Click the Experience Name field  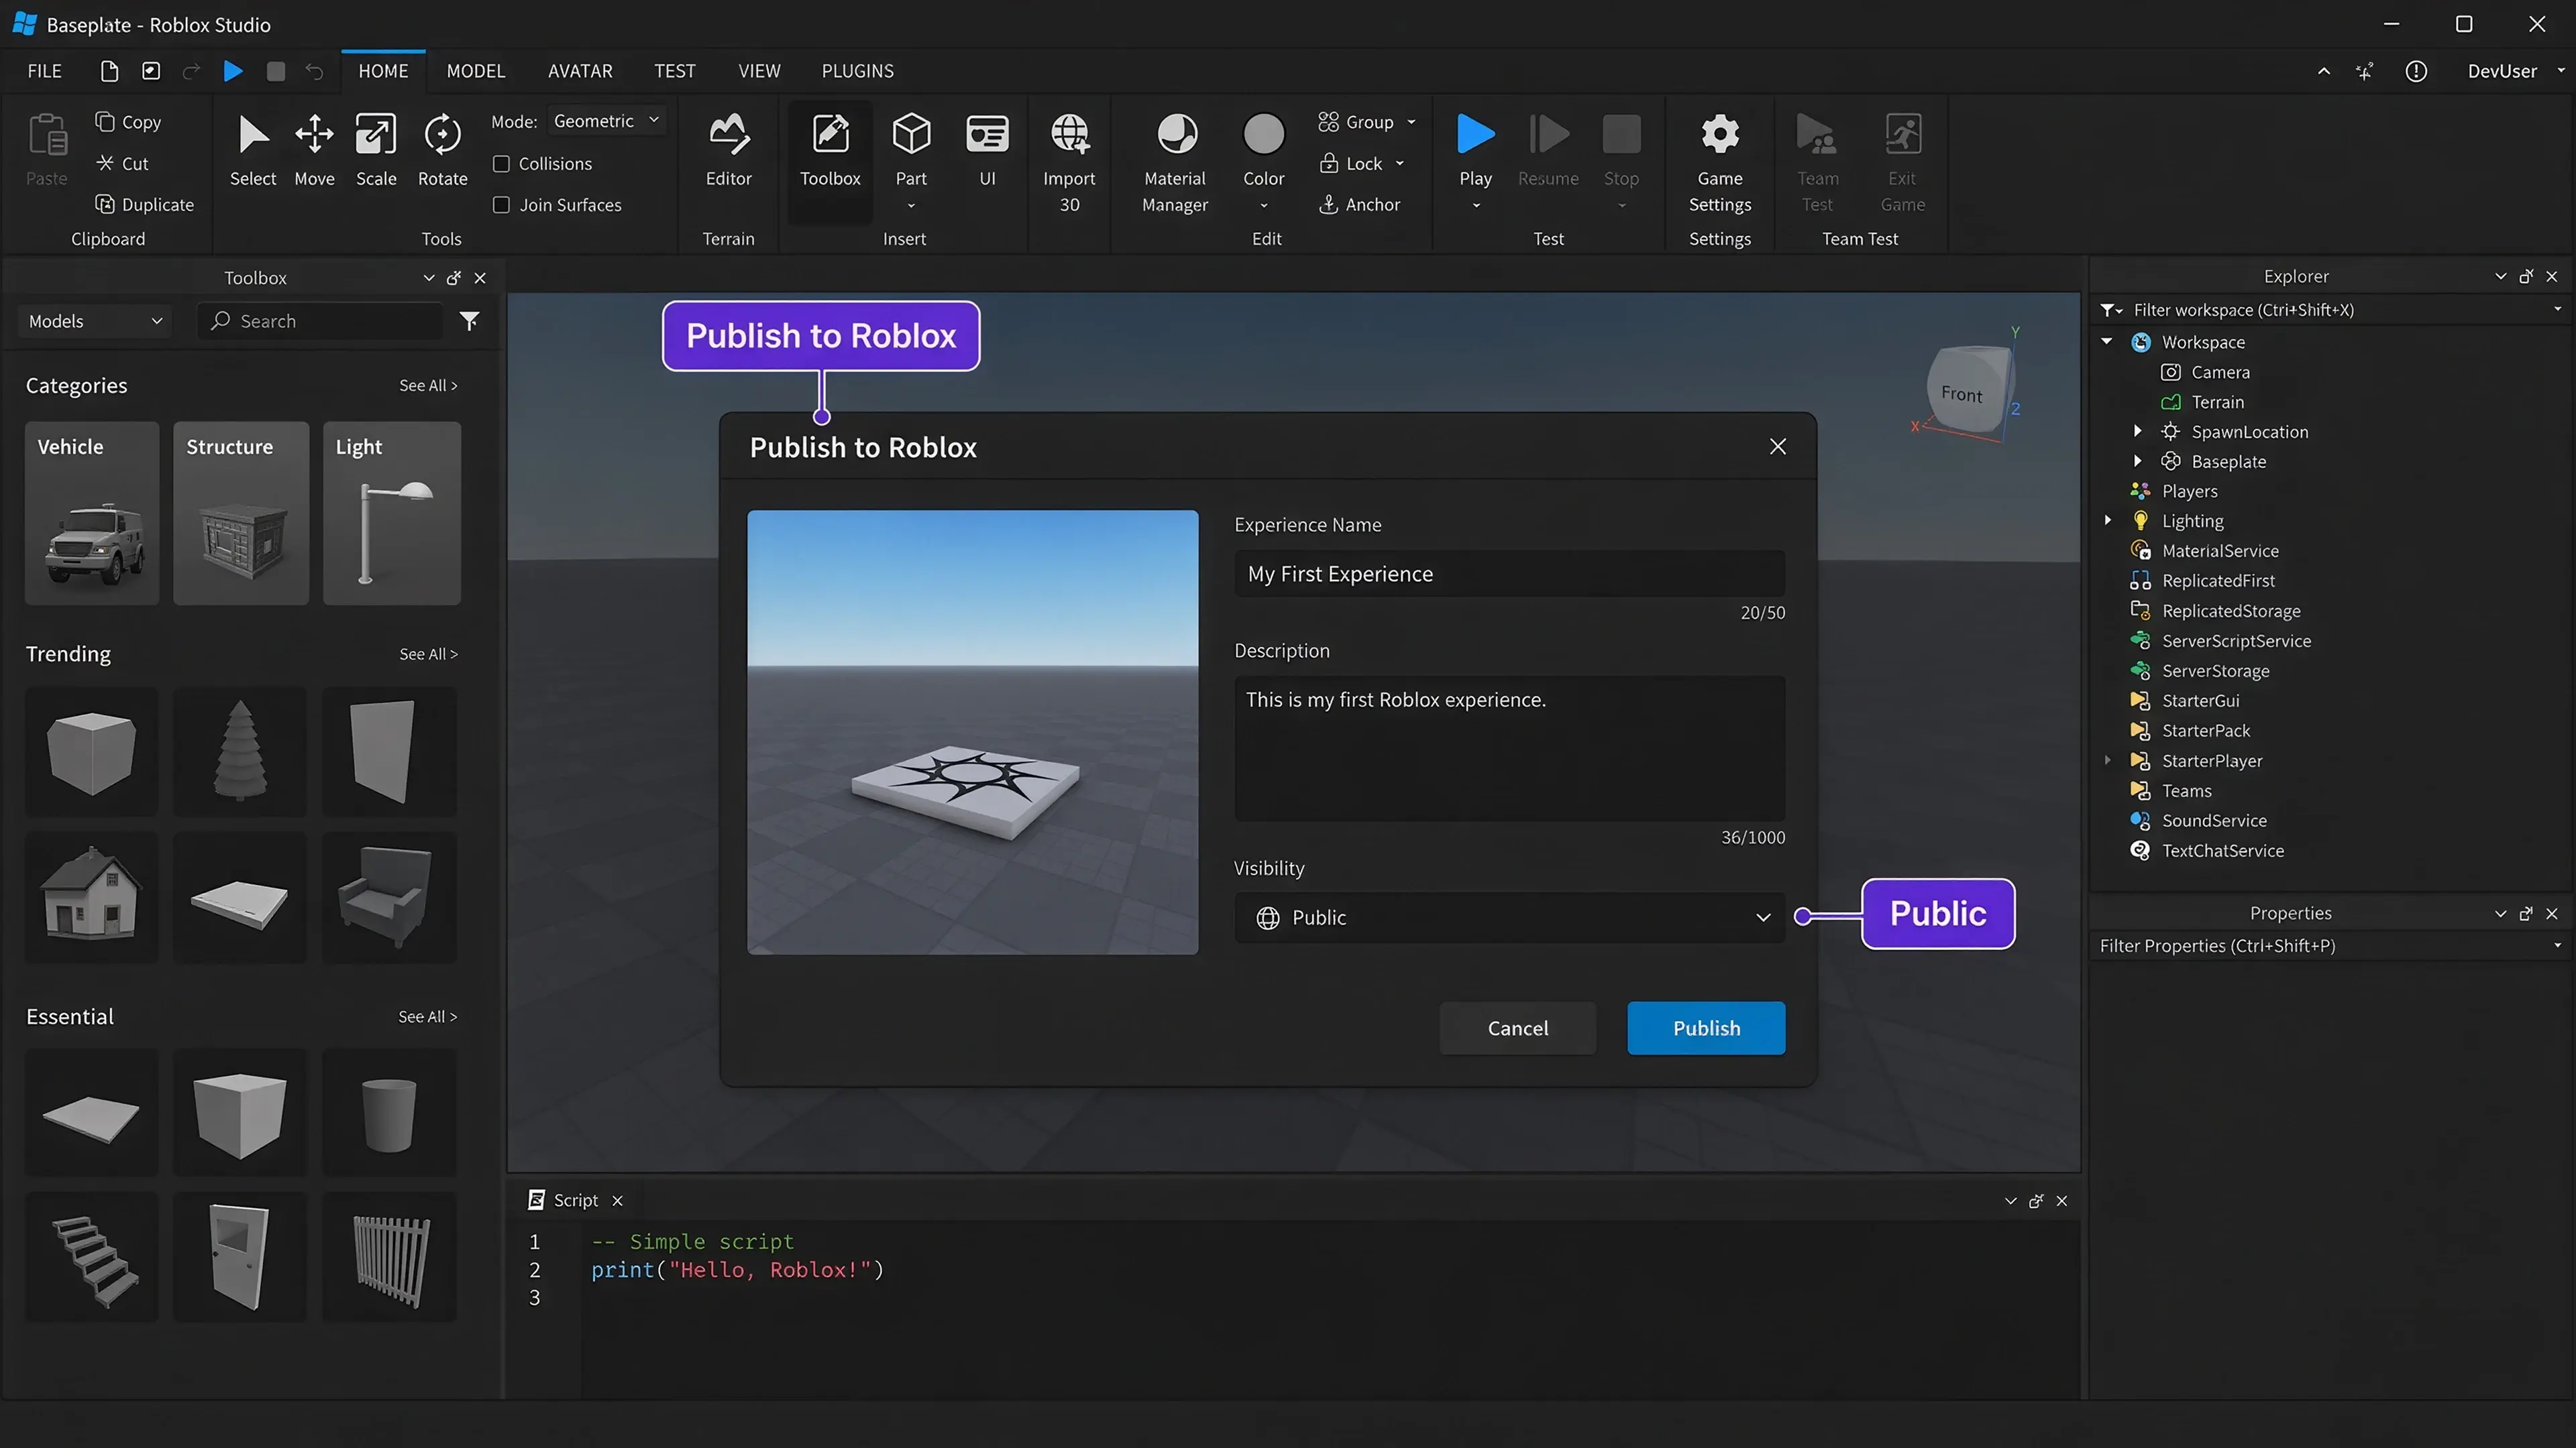click(1509, 574)
